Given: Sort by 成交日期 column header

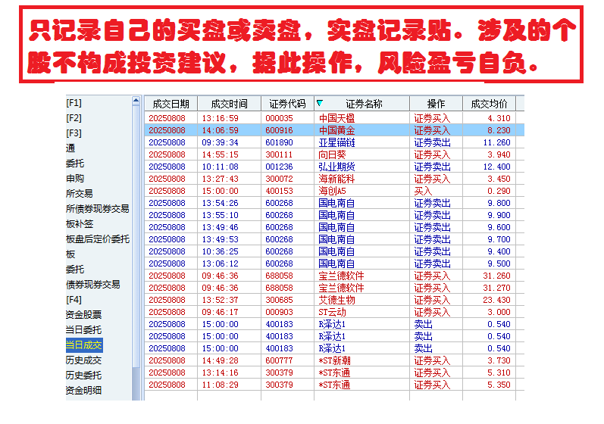Looking at the screenshot, I should [171, 104].
